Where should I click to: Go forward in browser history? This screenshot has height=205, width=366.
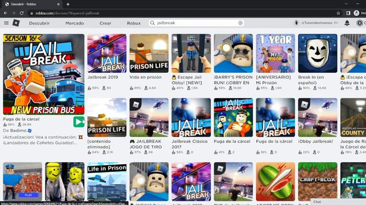14,13
